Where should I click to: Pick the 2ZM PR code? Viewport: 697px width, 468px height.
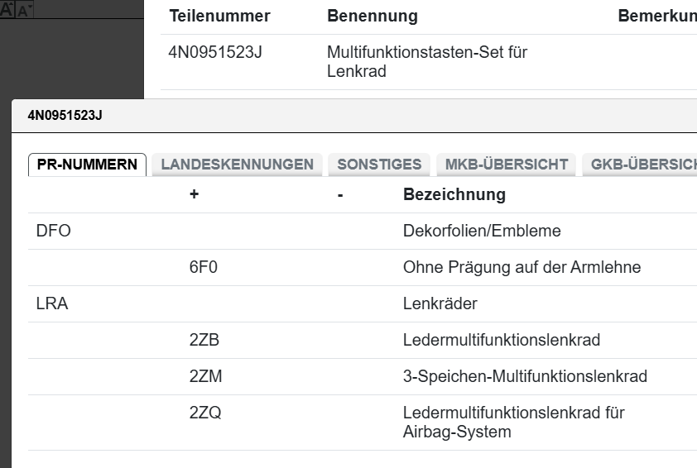205,377
